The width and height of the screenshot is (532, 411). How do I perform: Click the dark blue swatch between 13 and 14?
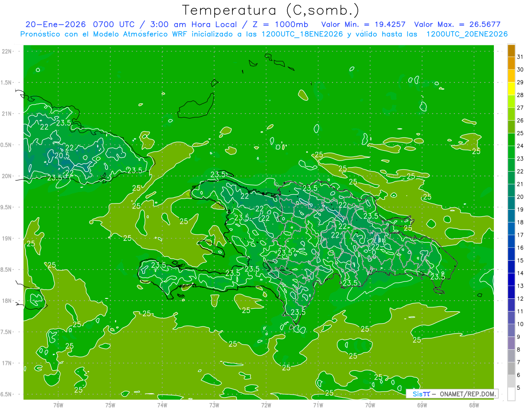(x=511, y=279)
